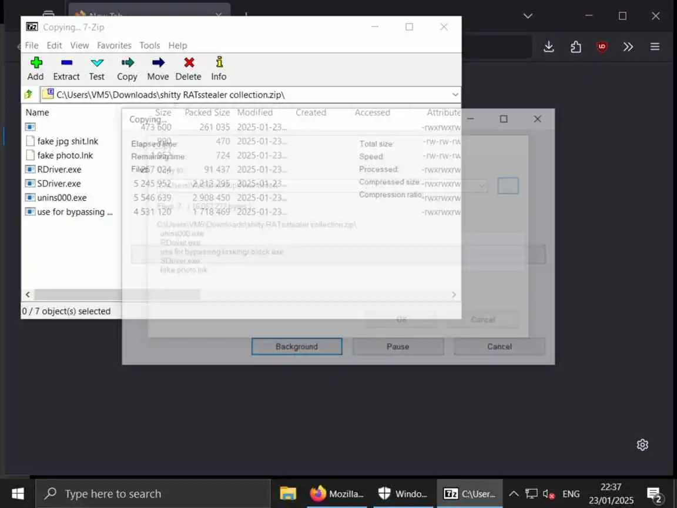Maximize the Copying dialog window
The width and height of the screenshot is (677, 508).
[504, 119]
